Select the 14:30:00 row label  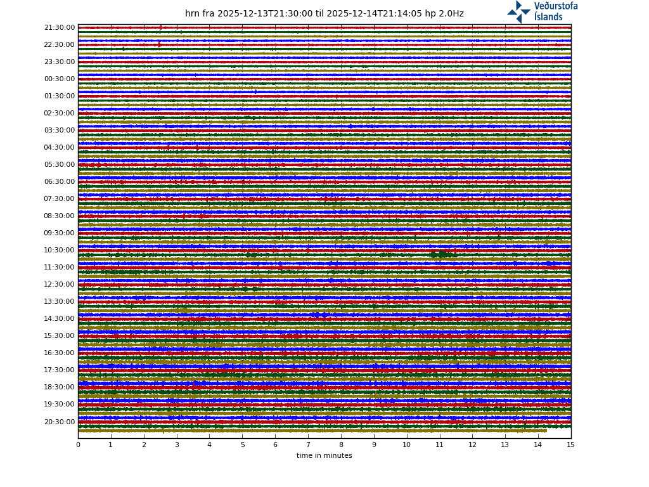coord(60,319)
